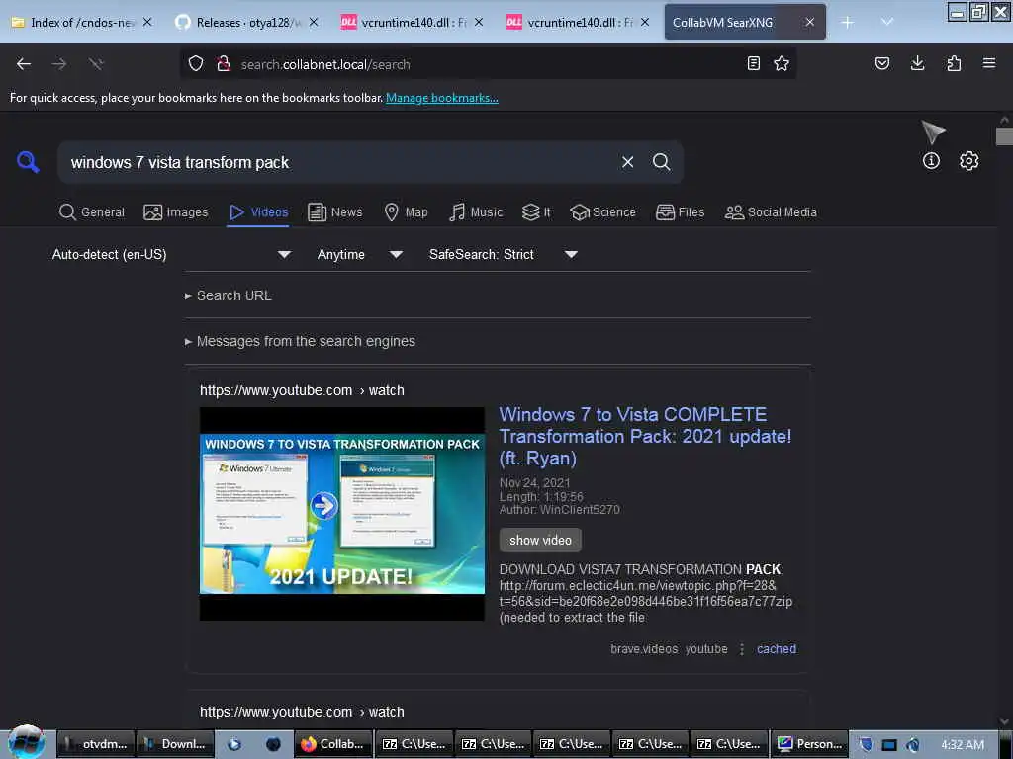
Task: Submit search with the magnifier button
Action: [x=661, y=162]
